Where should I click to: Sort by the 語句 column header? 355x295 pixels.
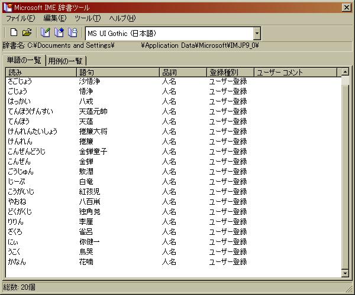(118, 73)
